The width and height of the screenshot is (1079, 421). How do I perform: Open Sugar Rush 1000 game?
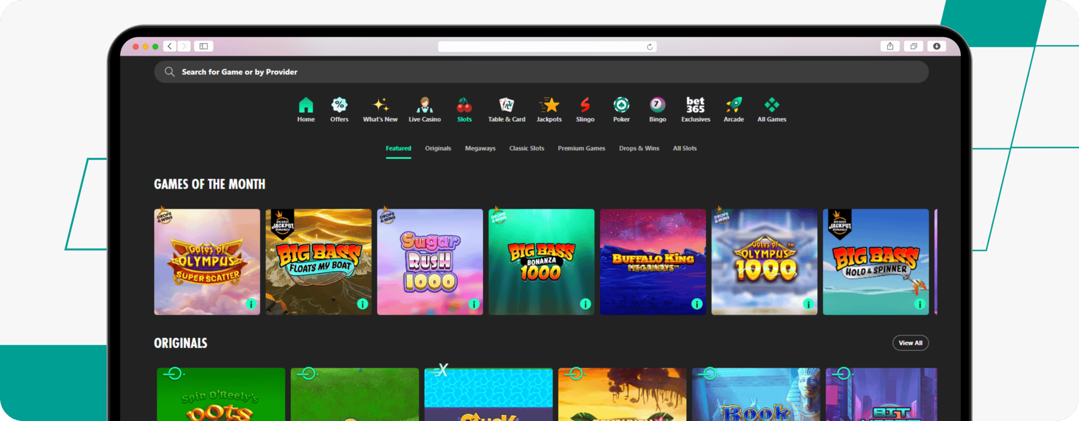pos(430,262)
